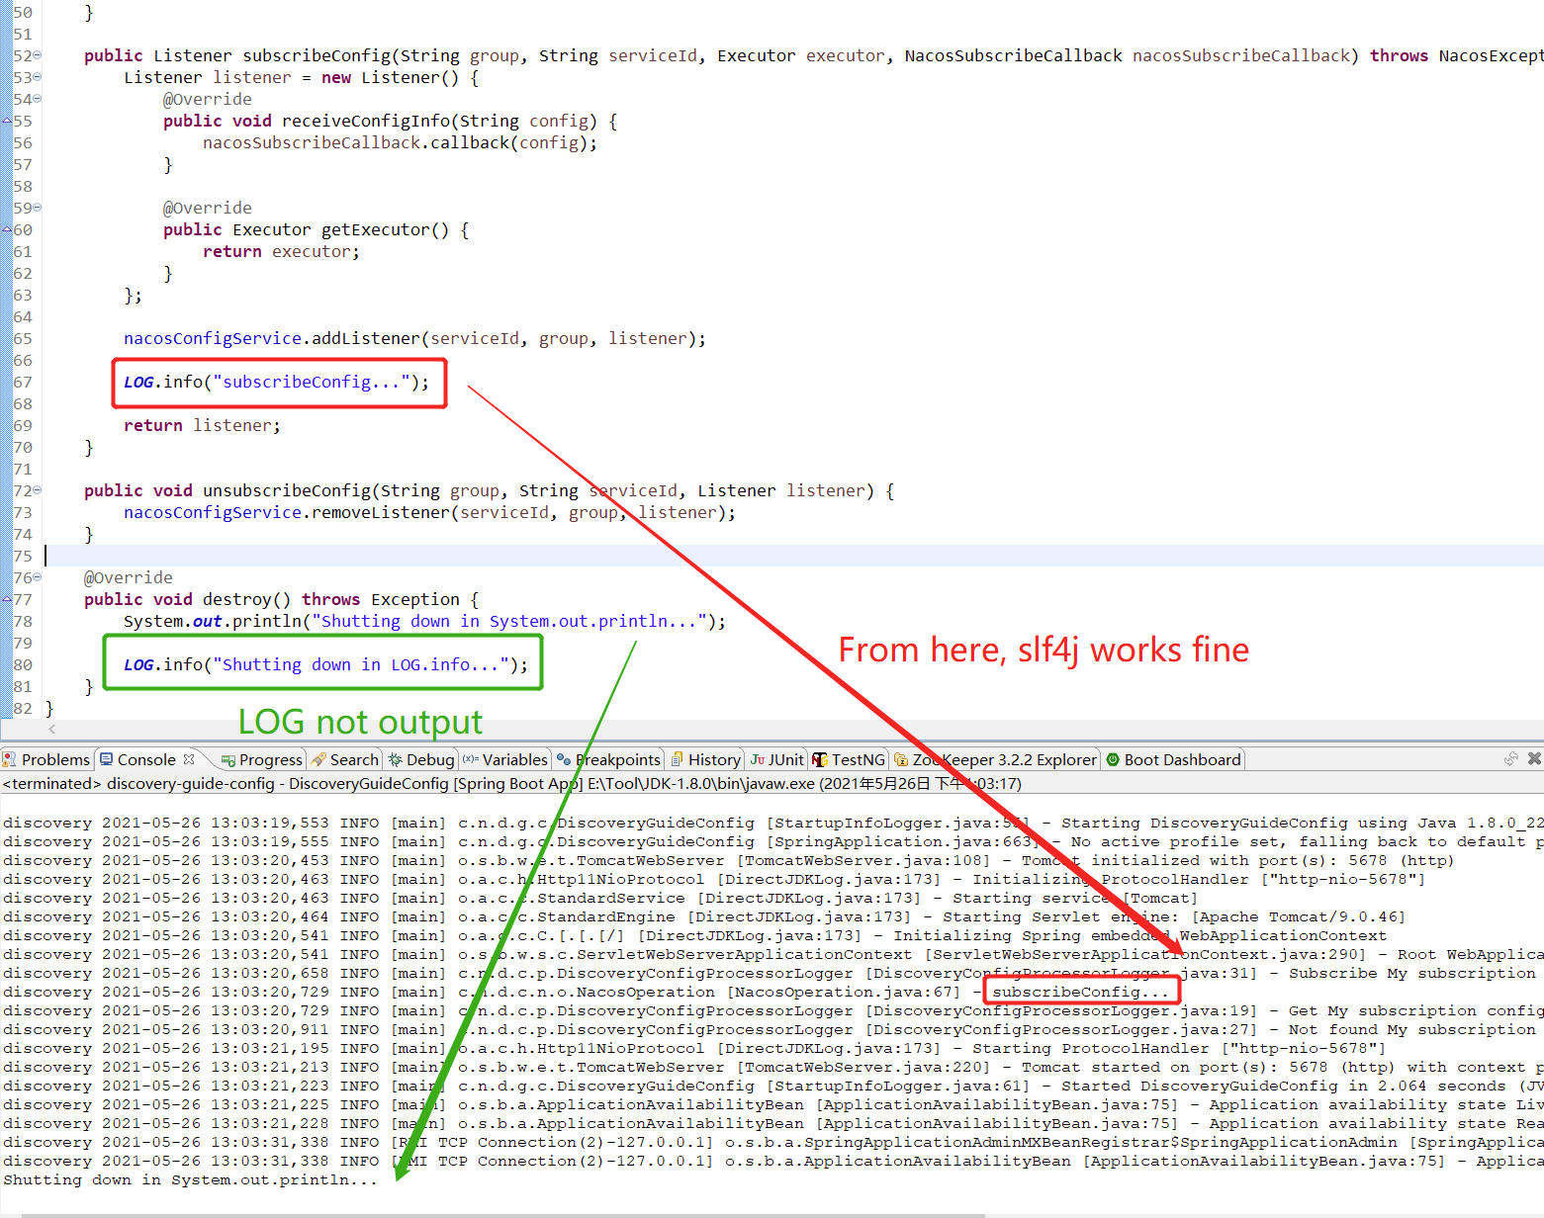Screen dimensions: 1544x1218
Task: Click the 'Starting service [Tomcat]' console line
Action: click(x=600, y=898)
